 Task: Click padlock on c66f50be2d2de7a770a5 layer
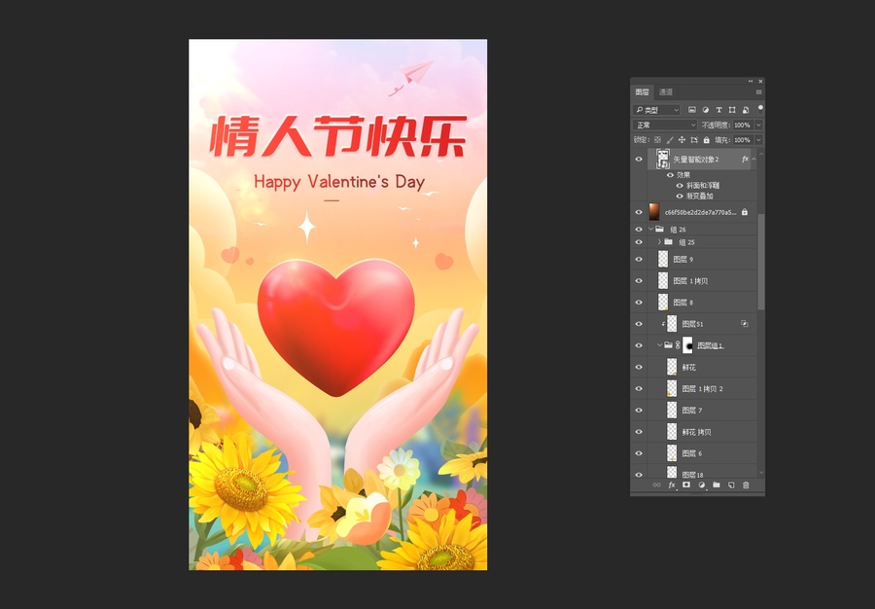pyautogui.click(x=745, y=212)
